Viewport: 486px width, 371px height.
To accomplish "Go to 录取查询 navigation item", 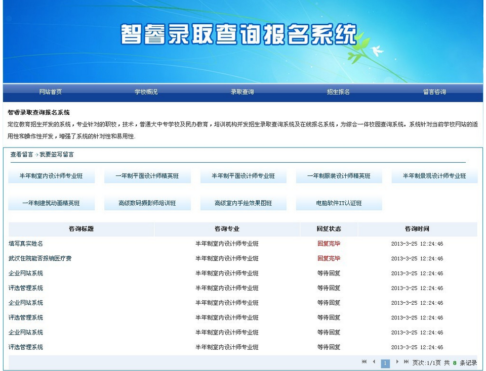I will click(x=242, y=92).
